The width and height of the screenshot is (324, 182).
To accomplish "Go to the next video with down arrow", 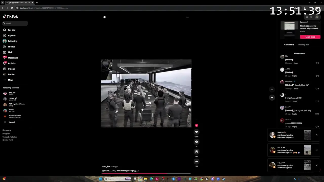I will coord(272,97).
